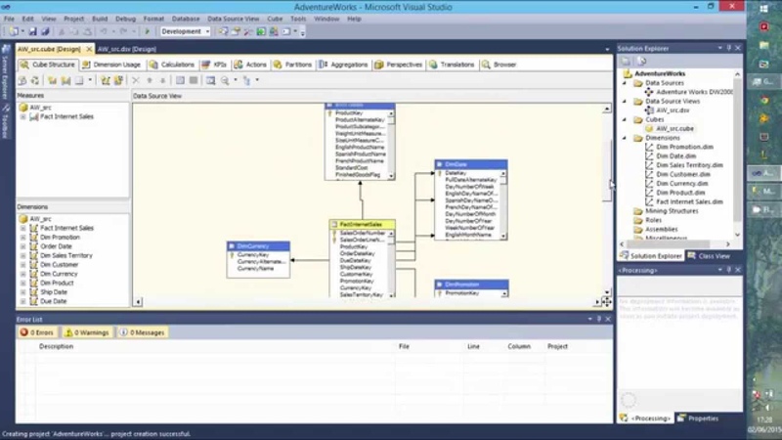782x440 pixels.
Task: Click the diagram pan navigator icon
Action: 606,302
